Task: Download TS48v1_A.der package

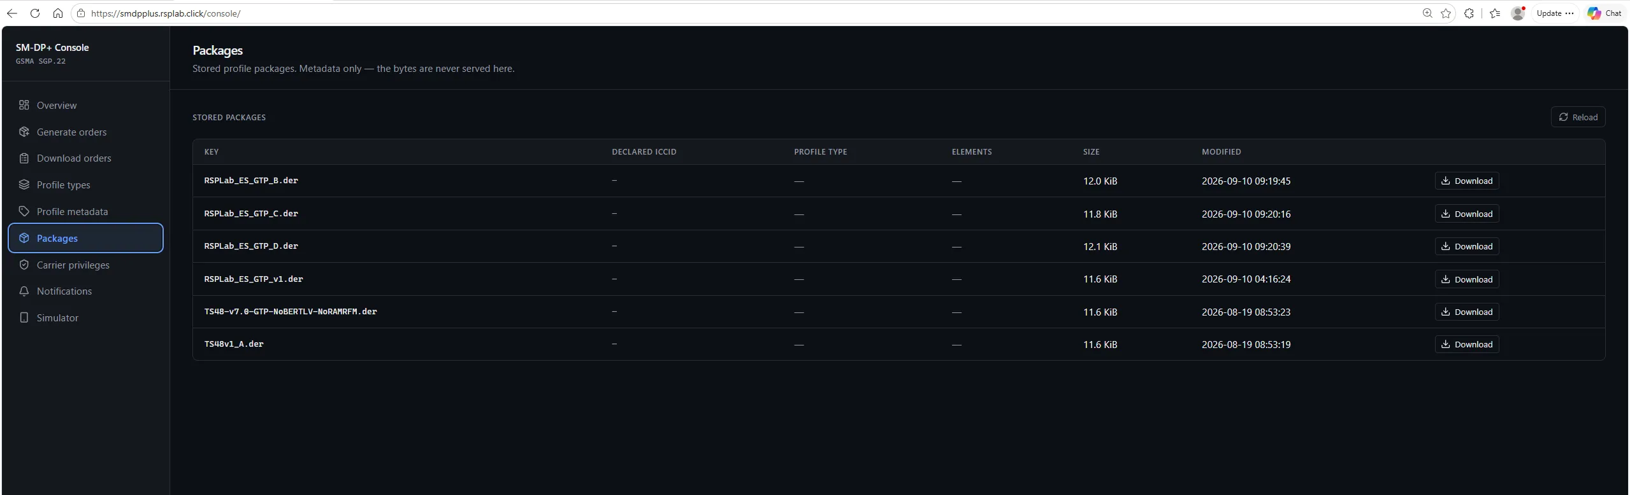Action: point(1467,344)
